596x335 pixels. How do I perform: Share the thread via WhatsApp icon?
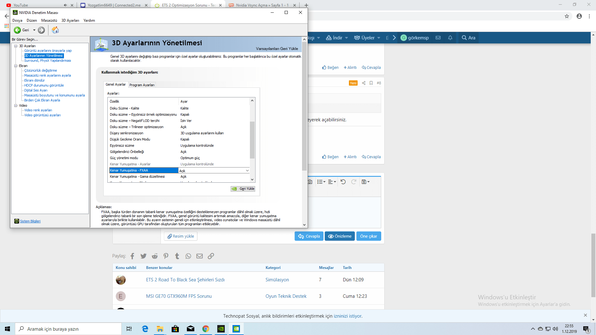tap(188, 256)
